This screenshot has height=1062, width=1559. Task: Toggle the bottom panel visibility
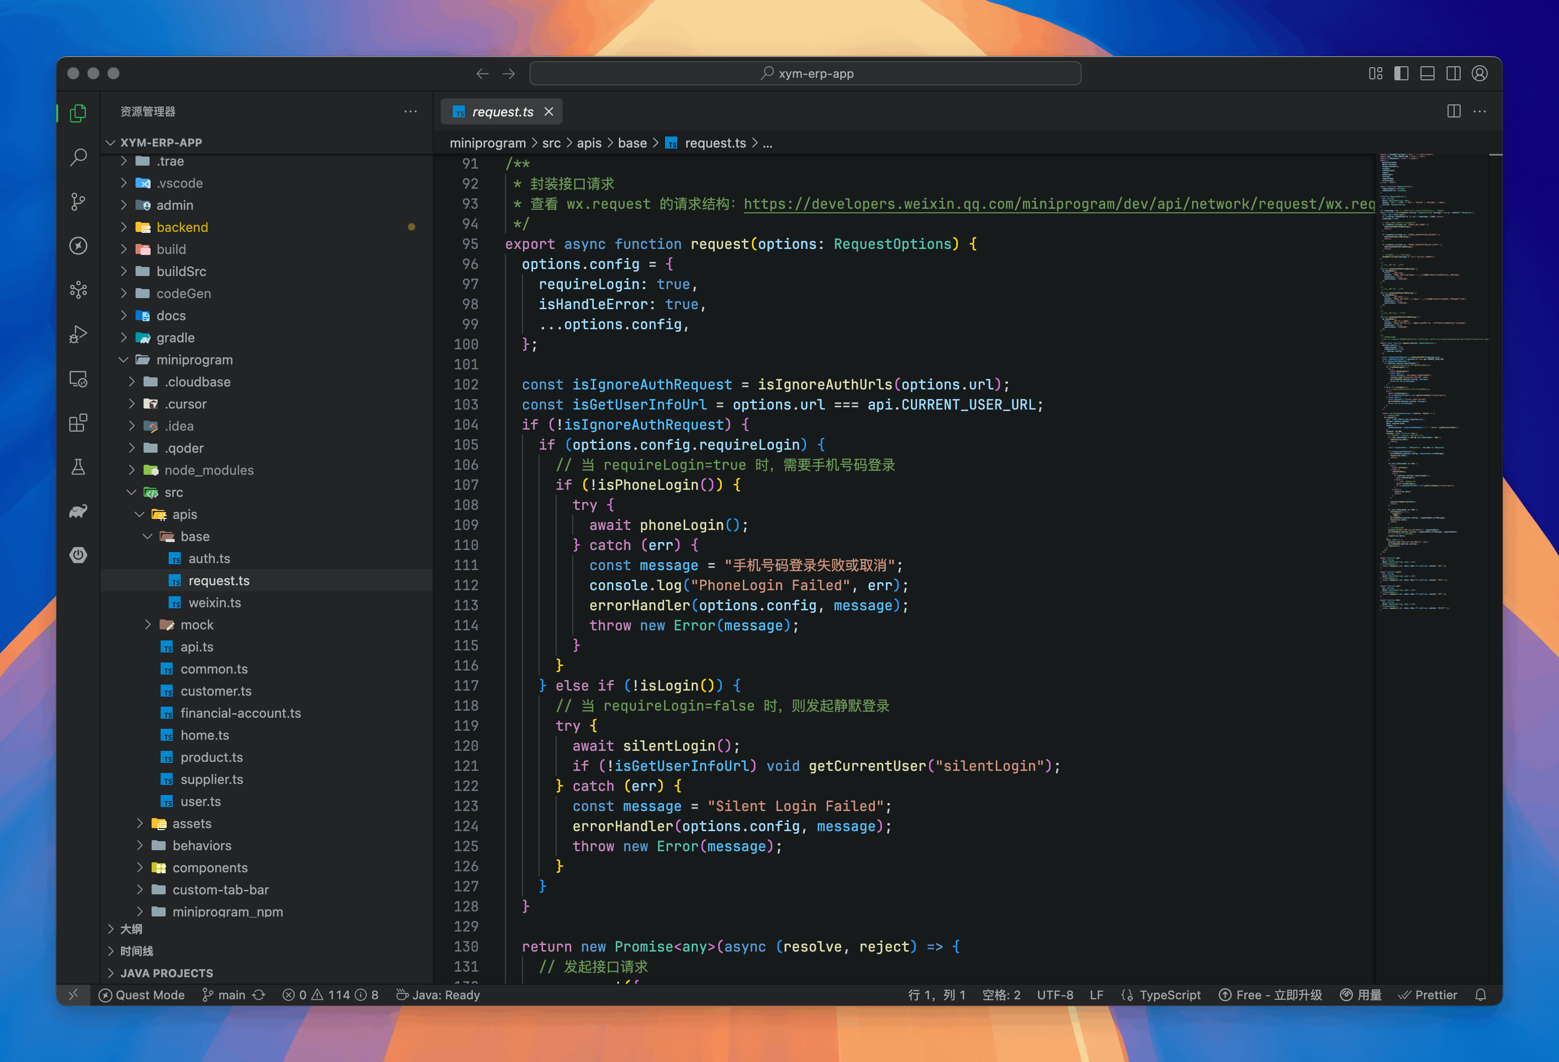coord(1427,74)
